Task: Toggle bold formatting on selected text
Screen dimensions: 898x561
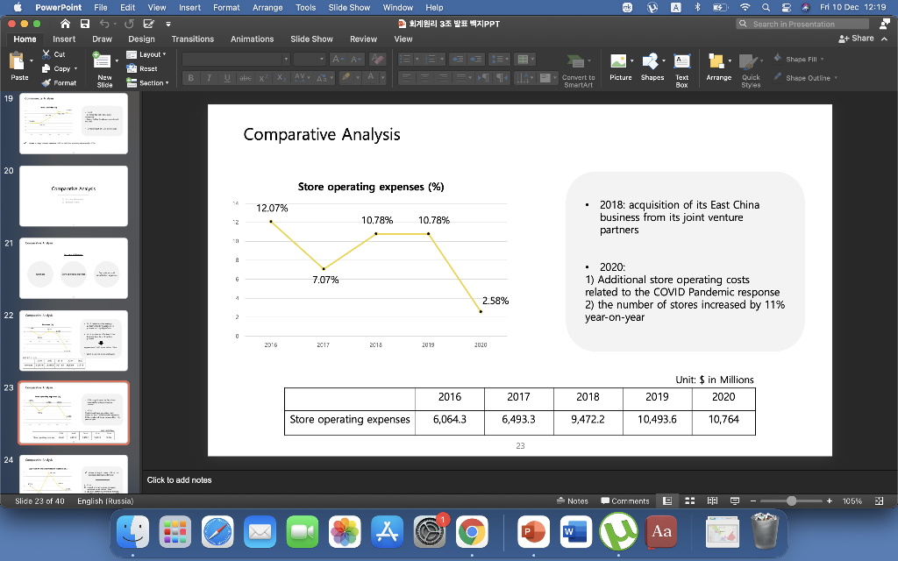Action: (190, 77)
